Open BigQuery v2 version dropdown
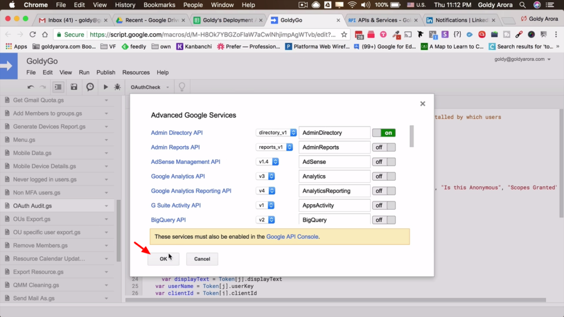This screenshot has width=564, height=317. coord(265,220)
